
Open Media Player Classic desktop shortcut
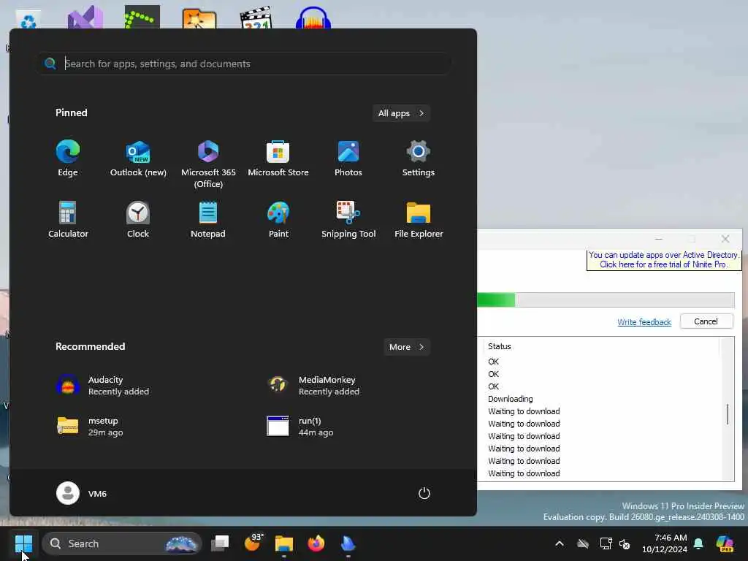tap(256, 18)
